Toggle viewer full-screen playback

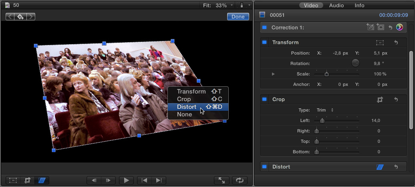(x=222, y=181)
